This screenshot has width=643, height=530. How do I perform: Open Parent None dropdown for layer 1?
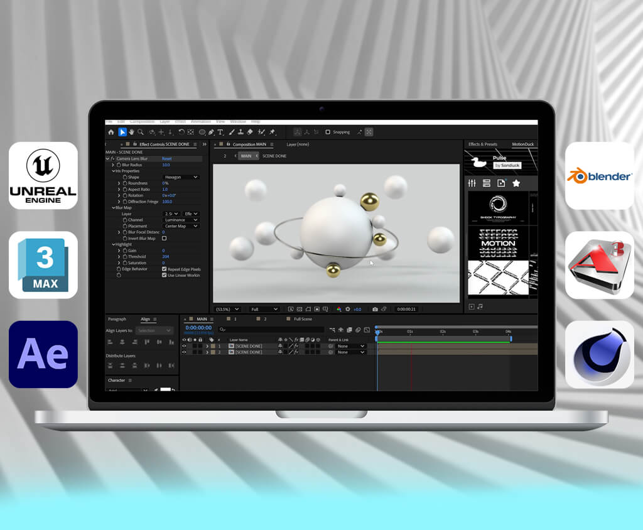pyautogui.click(x=350, y=346)
